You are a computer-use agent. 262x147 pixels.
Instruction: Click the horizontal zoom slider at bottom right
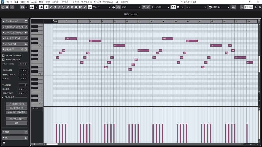tap(251, 144)
